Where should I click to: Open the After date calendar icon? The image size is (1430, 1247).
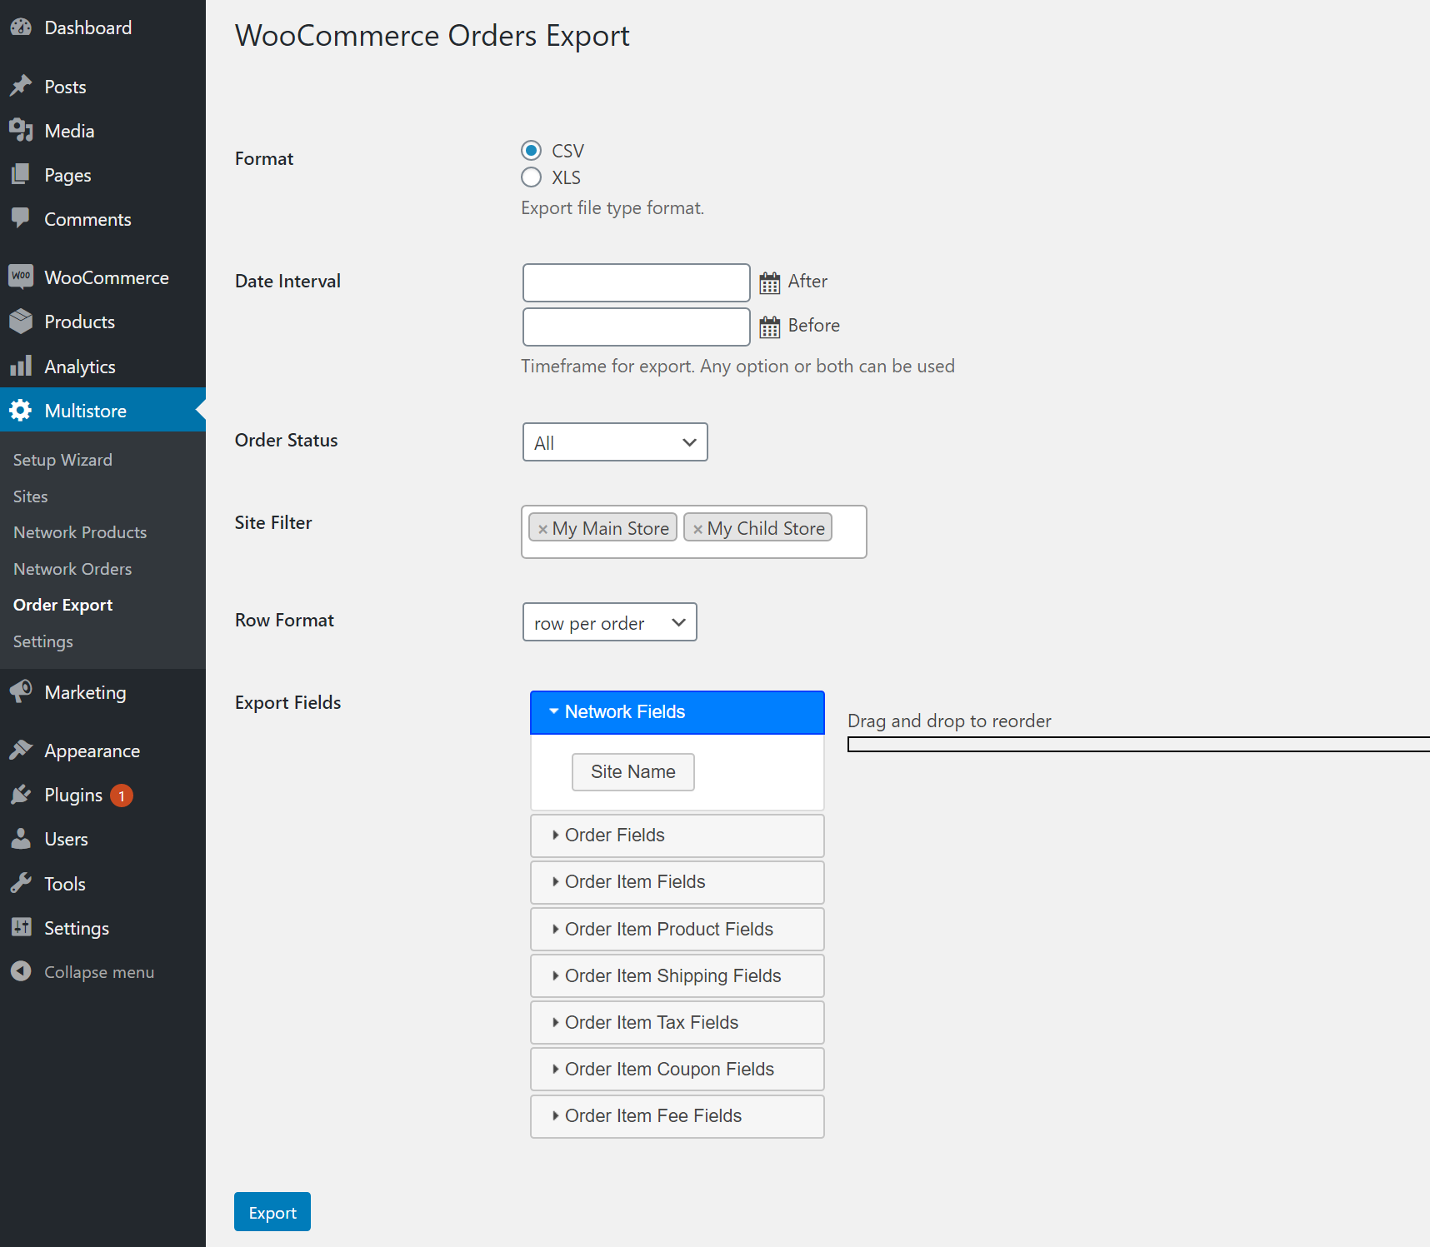pos(770,282)
